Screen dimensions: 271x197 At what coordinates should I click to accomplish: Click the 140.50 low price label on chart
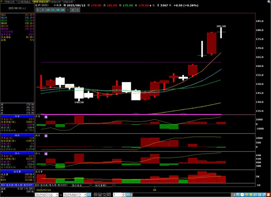[79, 102]
